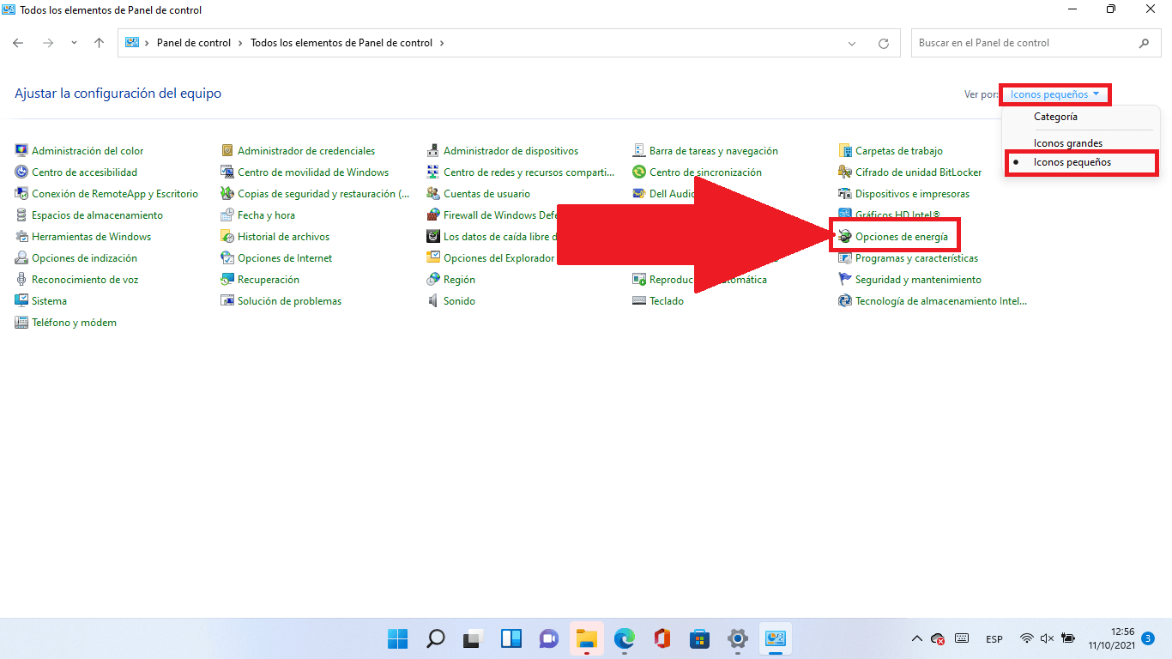Expand chevron after 'Todos los elementos' breadcrumb
The width and height of the screenshot is (1172, 659).
click(441, 43)
